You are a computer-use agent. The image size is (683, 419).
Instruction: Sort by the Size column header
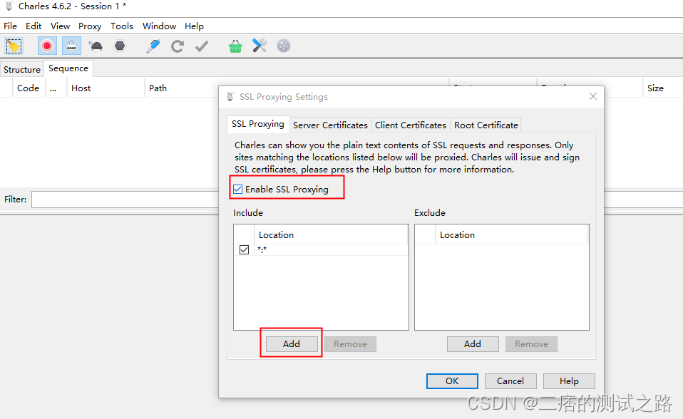(662, 88)
